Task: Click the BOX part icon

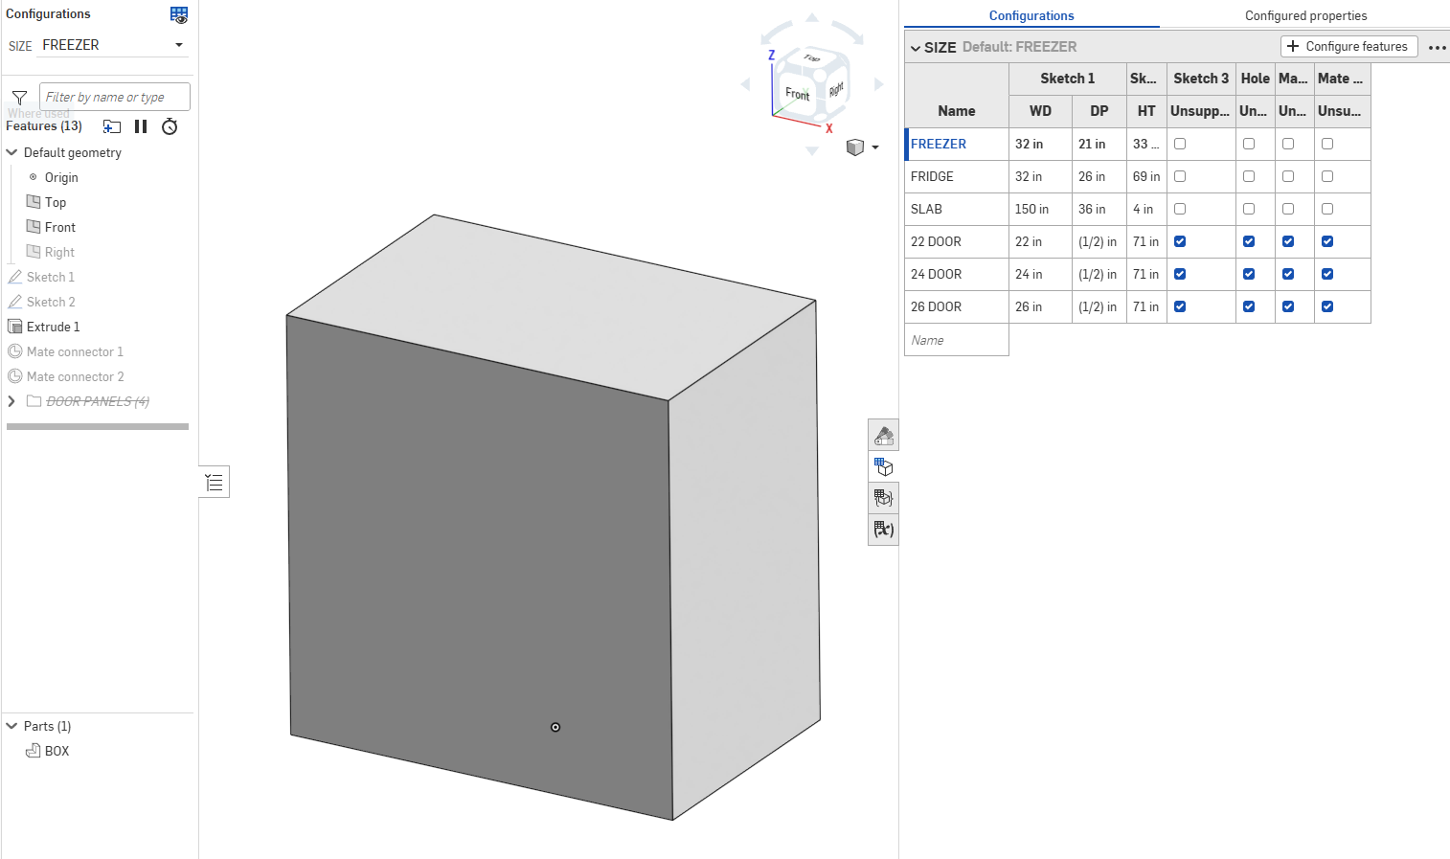Action: click(x=34, y=751)
